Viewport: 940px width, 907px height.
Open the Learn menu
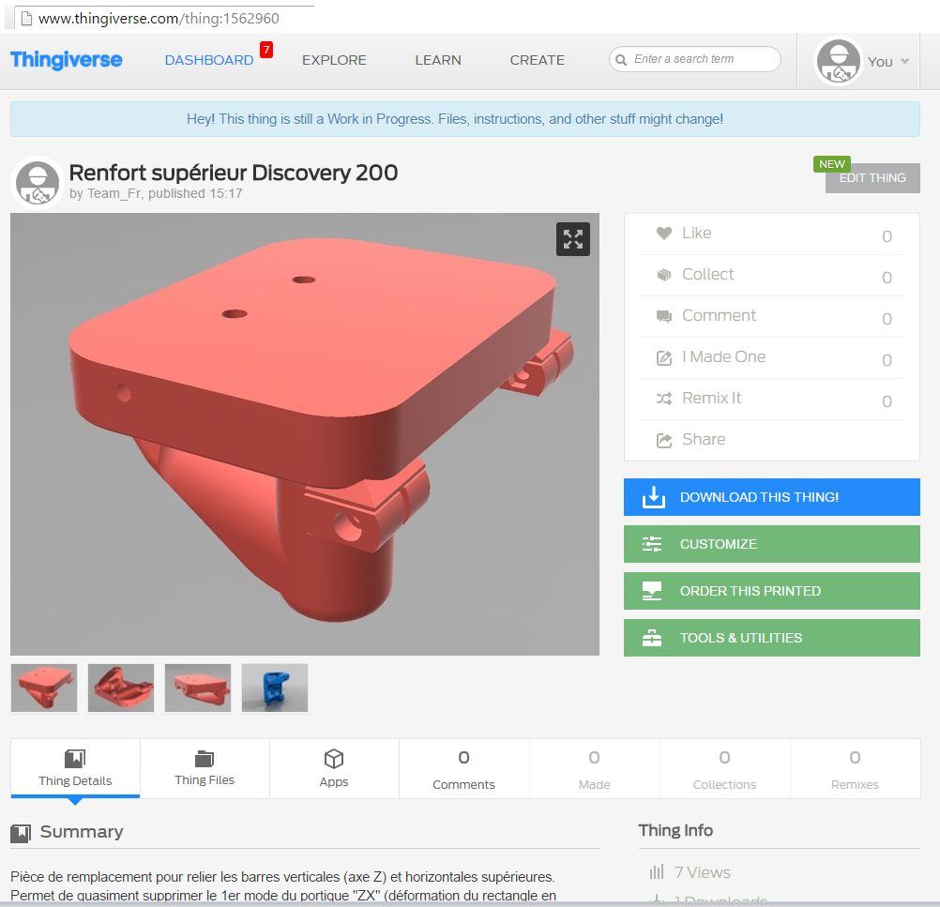[438, 60]
